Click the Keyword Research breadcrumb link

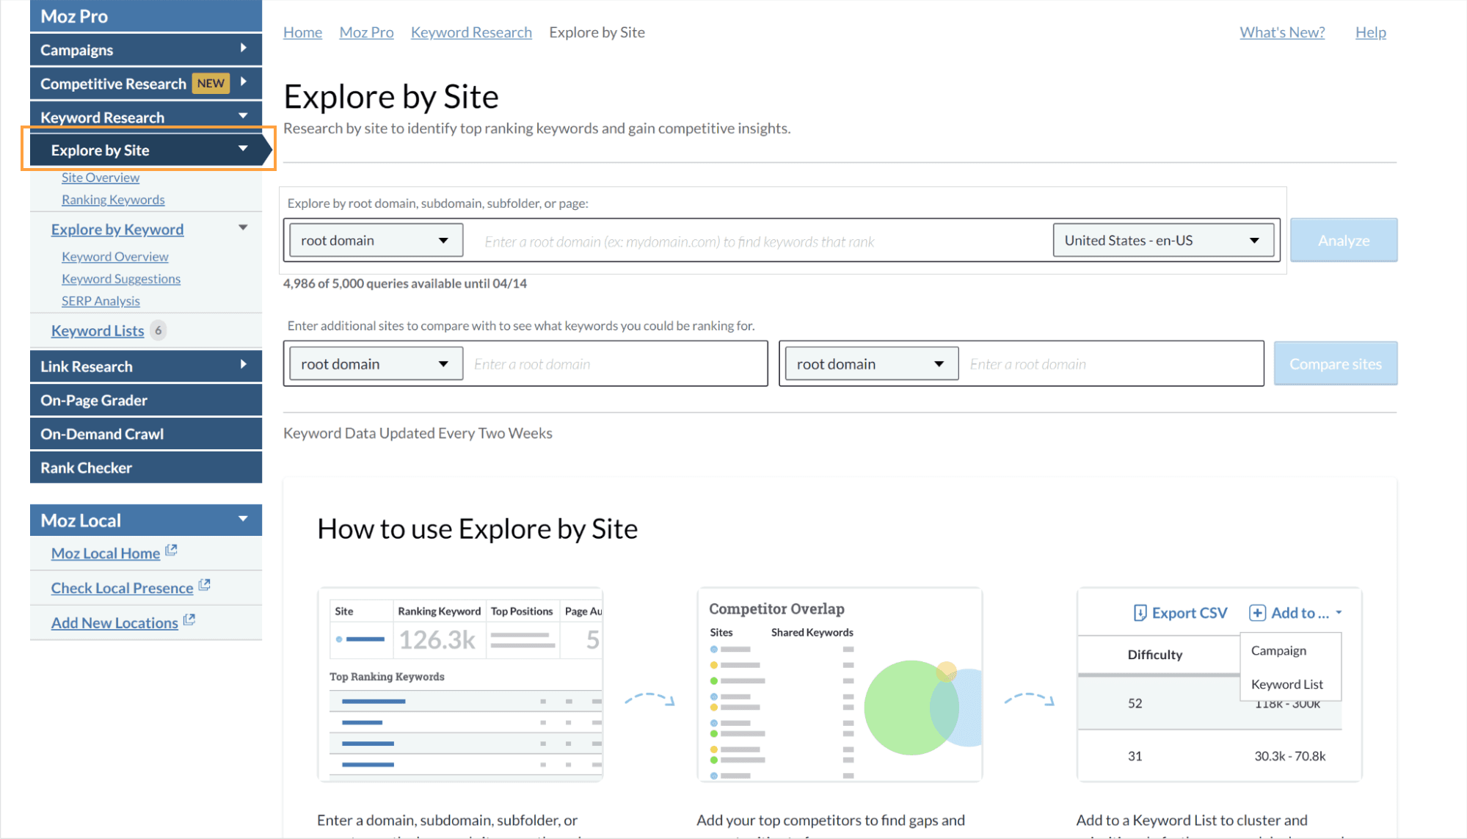471,32
